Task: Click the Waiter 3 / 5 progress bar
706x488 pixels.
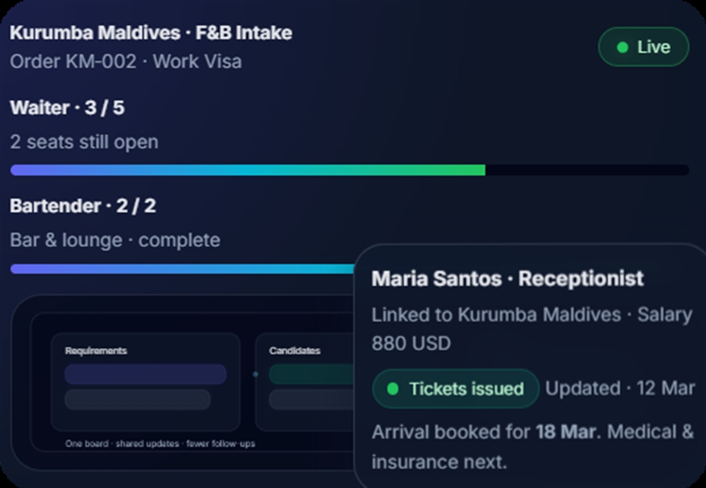Action: (x=349, y=170)
